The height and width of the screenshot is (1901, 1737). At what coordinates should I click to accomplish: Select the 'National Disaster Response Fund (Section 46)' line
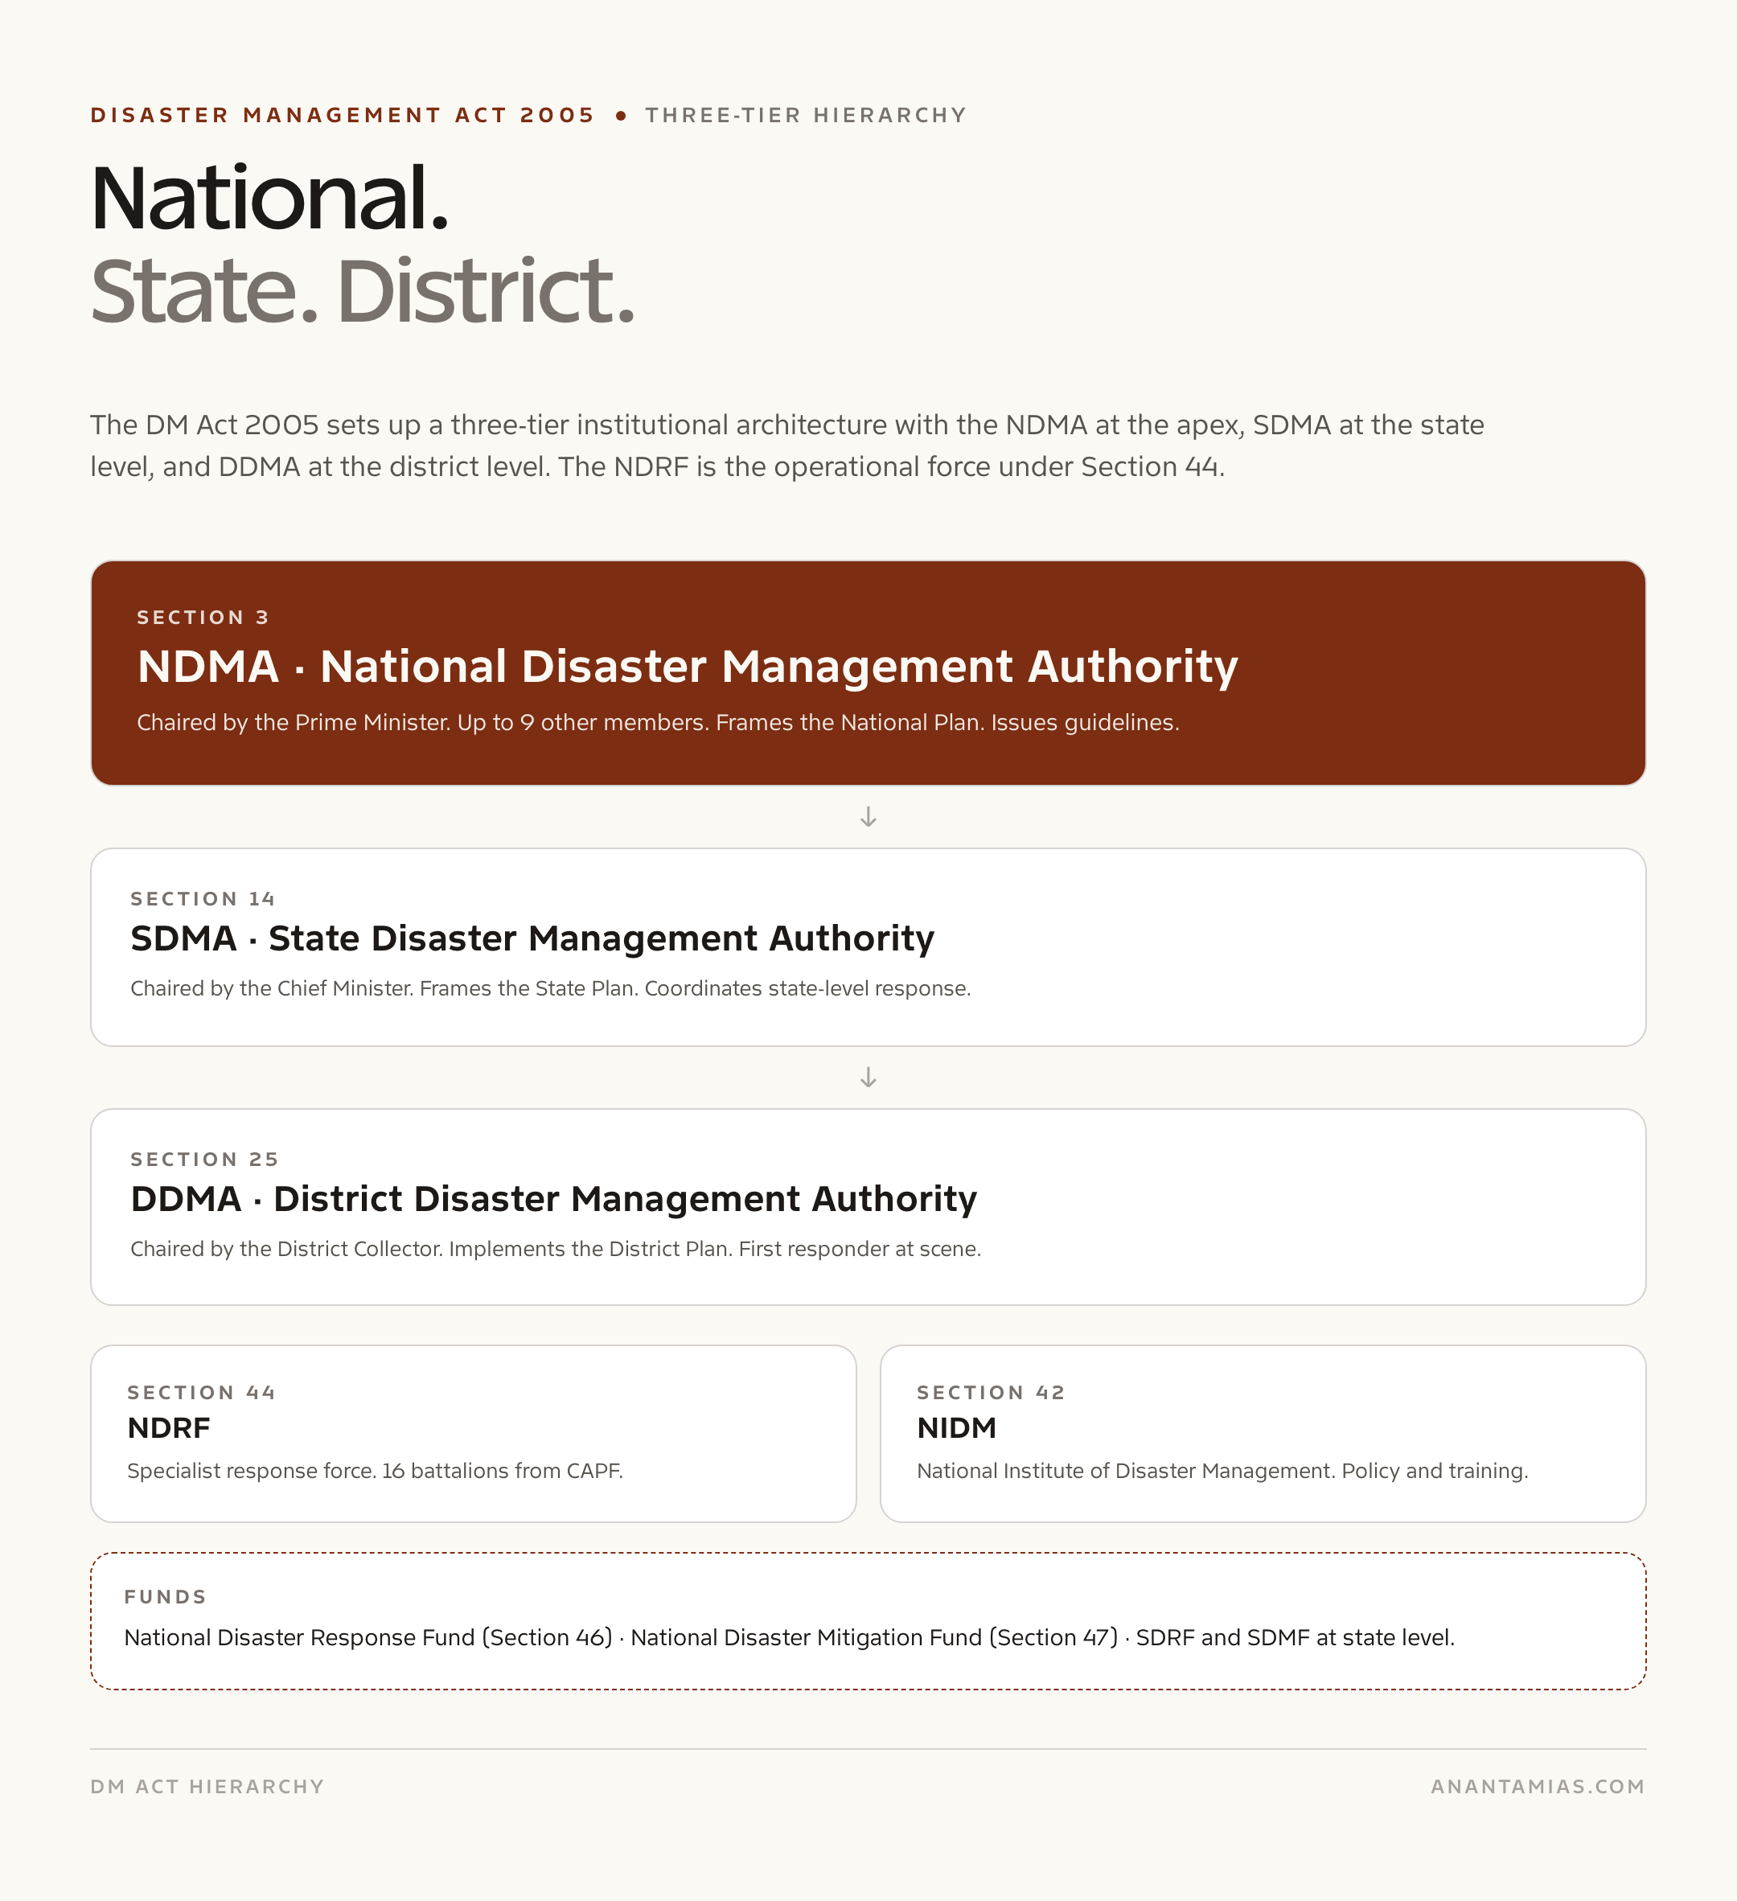[789, 1638]
